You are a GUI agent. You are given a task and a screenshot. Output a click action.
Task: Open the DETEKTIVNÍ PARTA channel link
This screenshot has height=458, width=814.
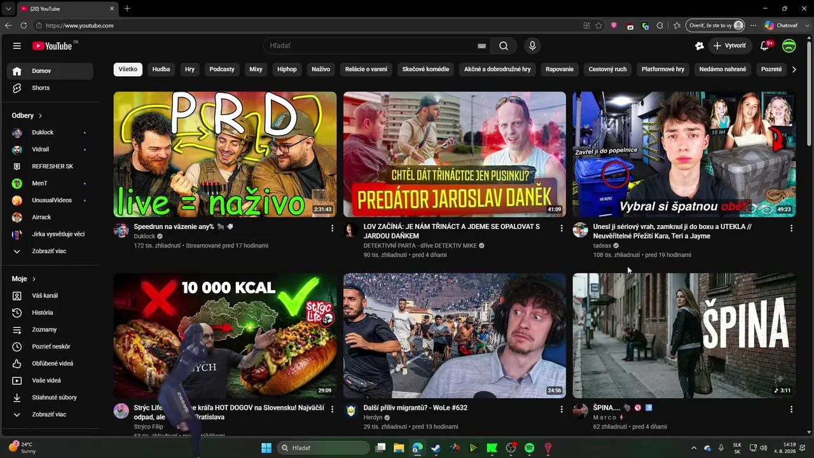(420, 246)
